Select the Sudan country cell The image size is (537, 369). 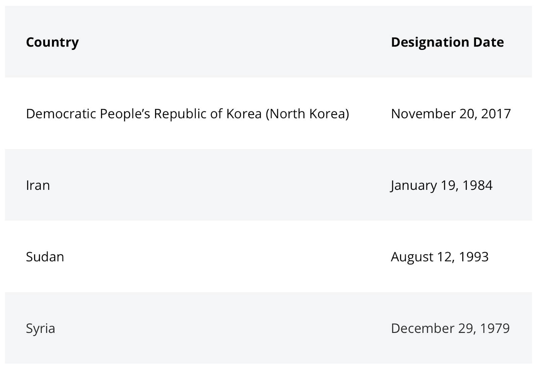45,257
